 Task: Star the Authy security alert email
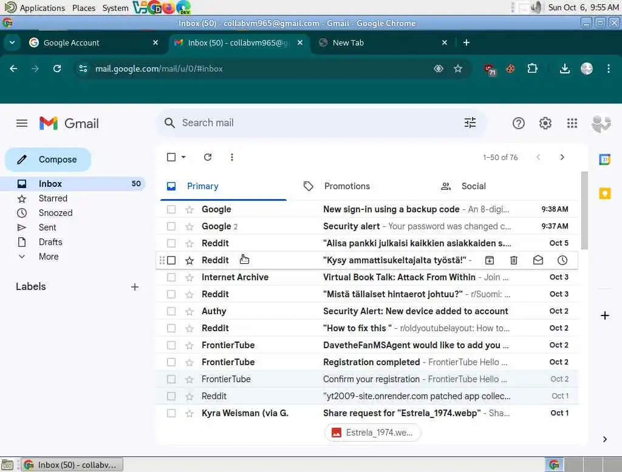pos(190,311)
